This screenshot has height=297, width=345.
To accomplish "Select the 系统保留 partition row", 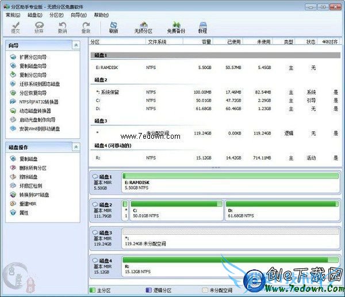I will [x=216, y=92].
